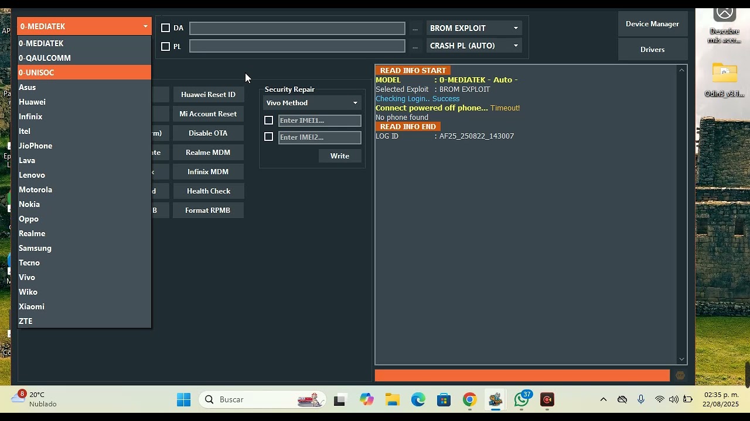Choose Tecno from the list
Viewport: 750px width, 421px height.
pos(84,263)
